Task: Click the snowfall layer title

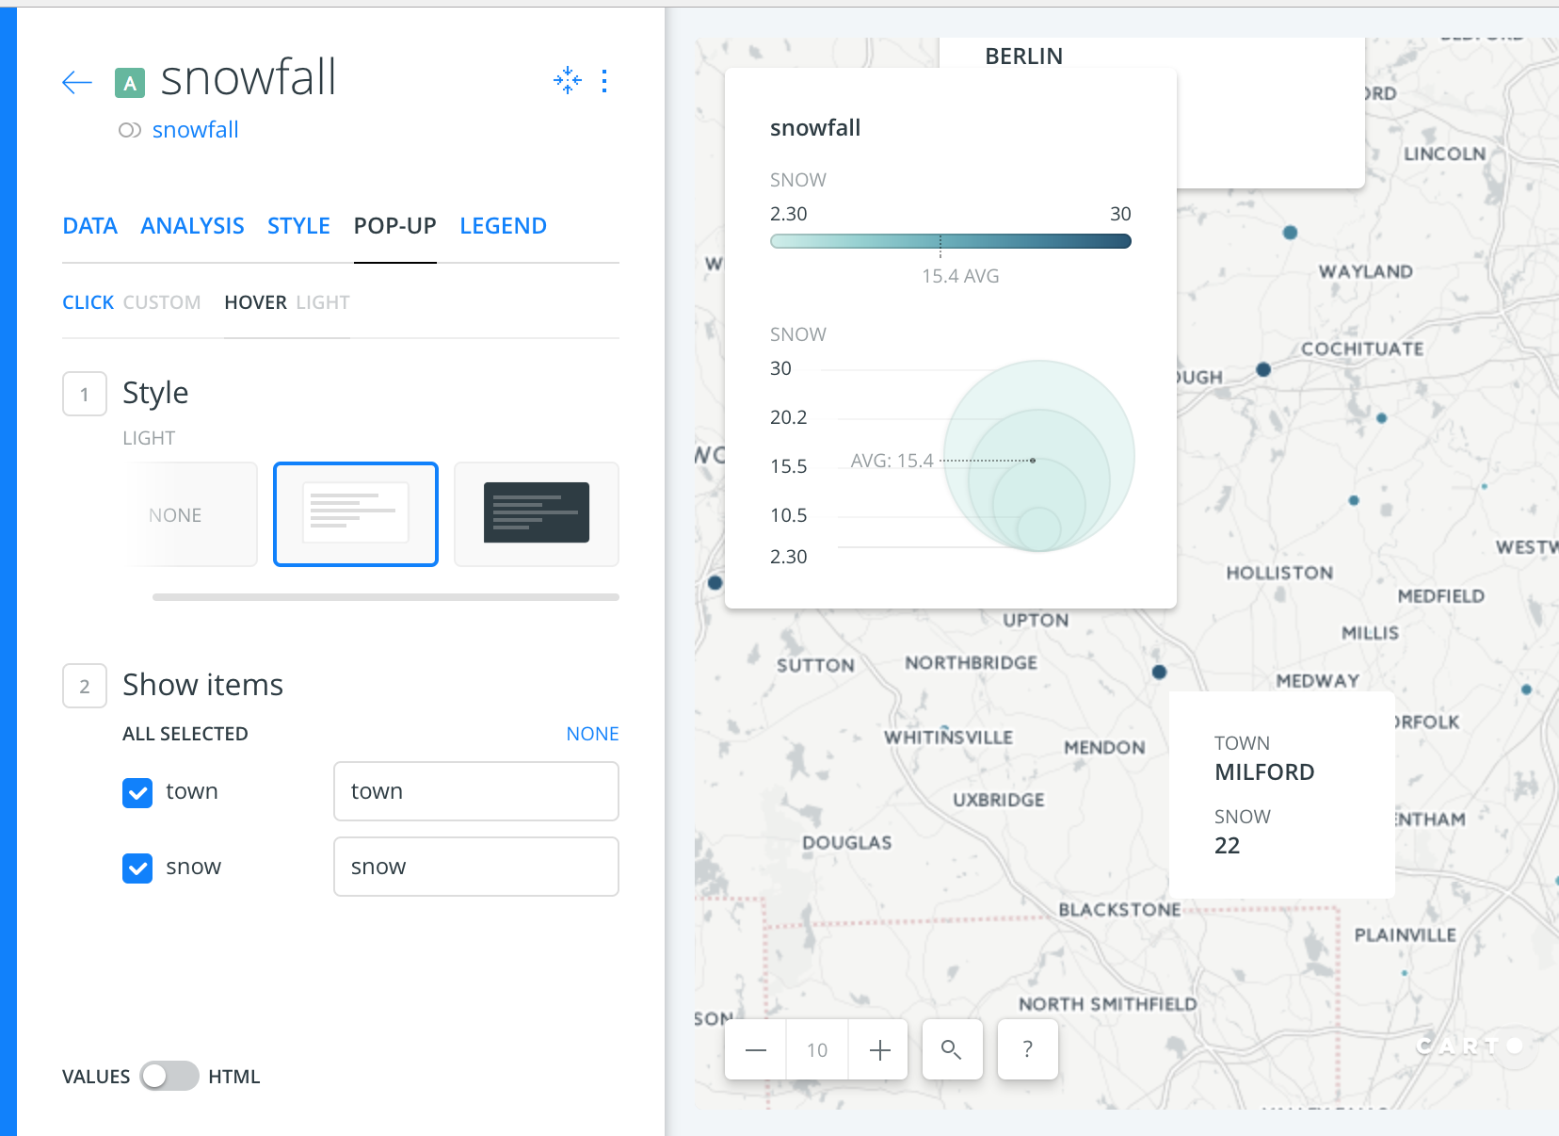Action: (x=248, y=78)
